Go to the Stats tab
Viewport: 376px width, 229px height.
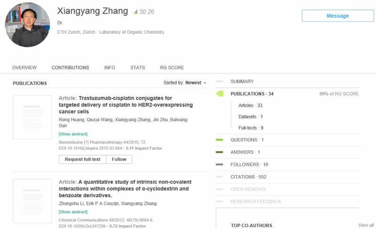(x=138, y=68)
